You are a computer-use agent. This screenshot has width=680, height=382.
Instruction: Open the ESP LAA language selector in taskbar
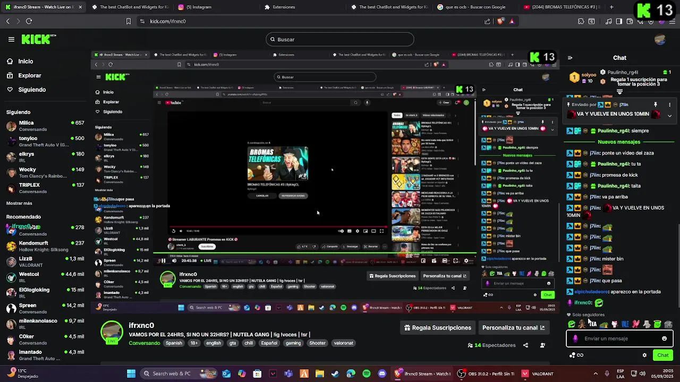pyautogui.click(x=621, y=374)
